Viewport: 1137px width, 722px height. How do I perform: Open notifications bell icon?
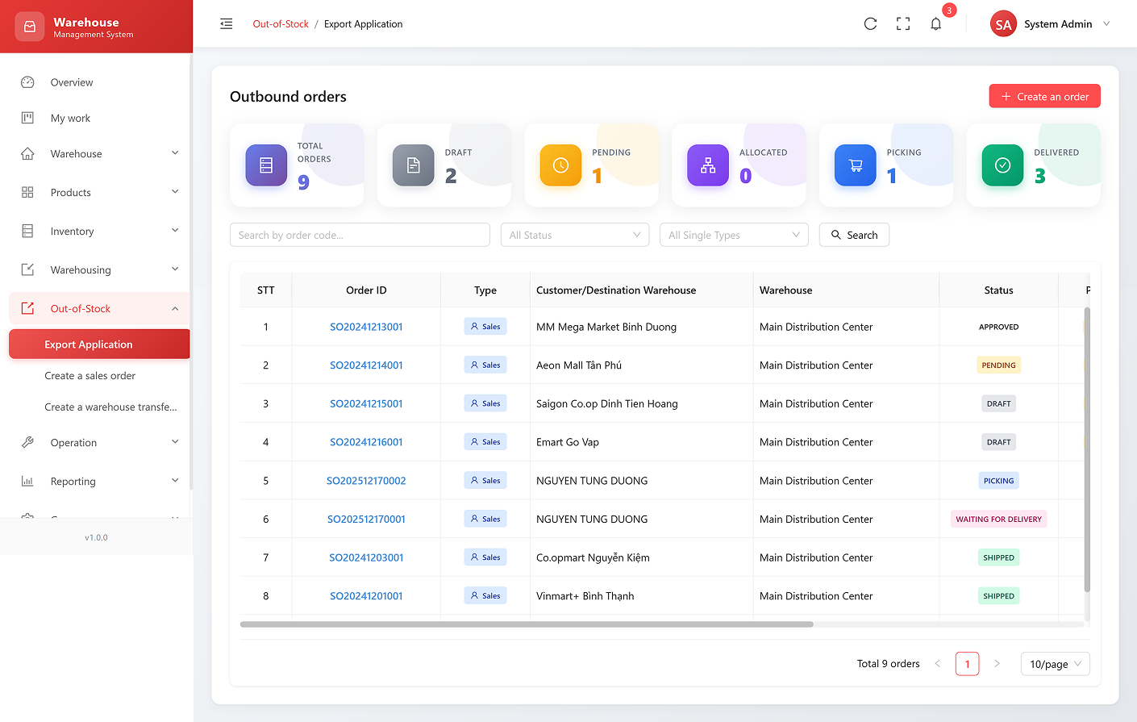935,24
